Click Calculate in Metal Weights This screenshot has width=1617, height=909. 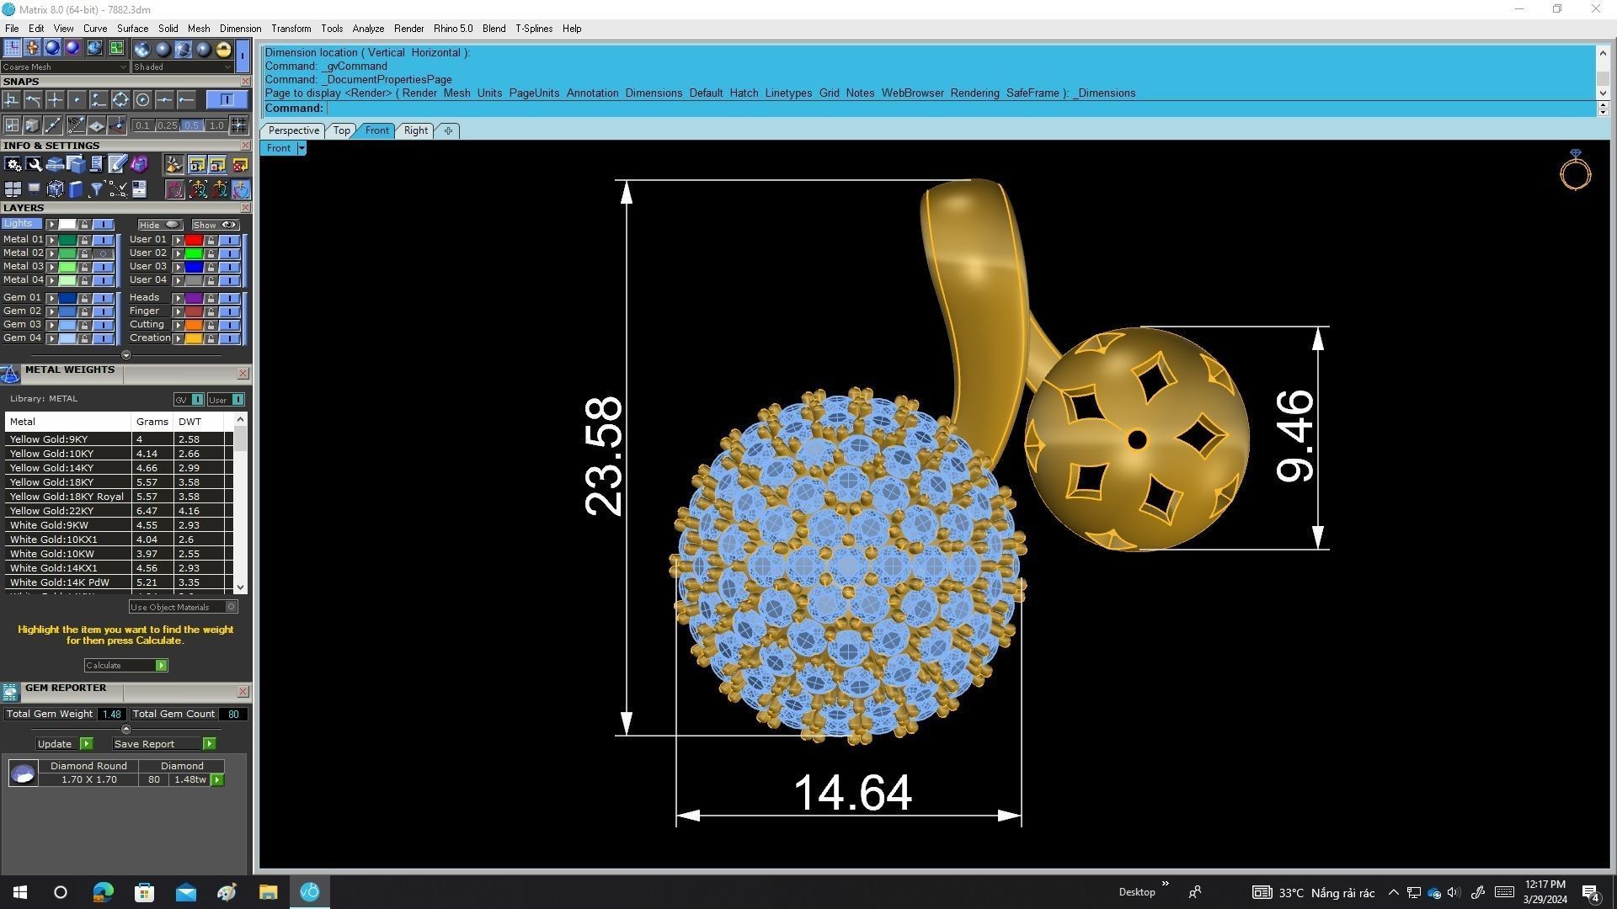pyautogui.click(x=125, y=665)
